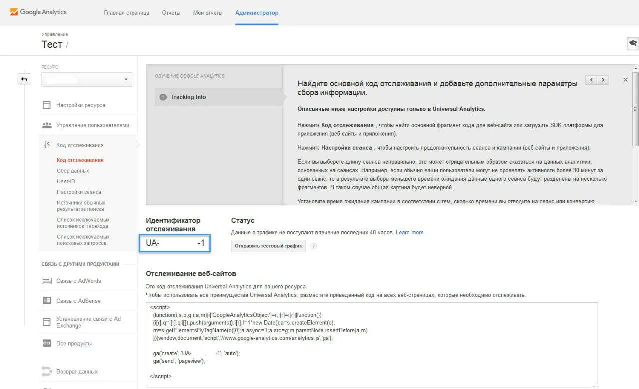639x389 pixels.
Task: Follow the Learn more link
Action: [x=409, y=232]
